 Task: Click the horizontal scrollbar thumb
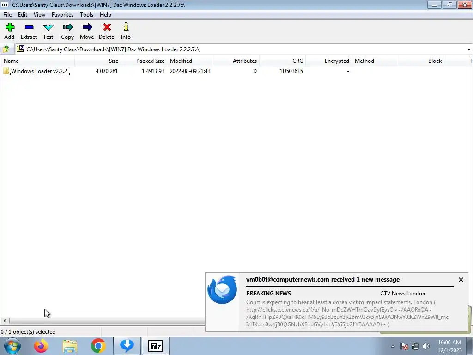point(107,321)
